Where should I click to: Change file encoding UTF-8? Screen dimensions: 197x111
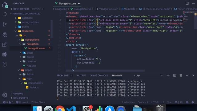pyautogui.click(x=155, y=102)
